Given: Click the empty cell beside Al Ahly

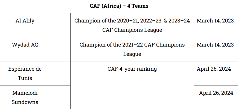Looking at the screenshot, I should pyautogui.click(x=60, y=25).
